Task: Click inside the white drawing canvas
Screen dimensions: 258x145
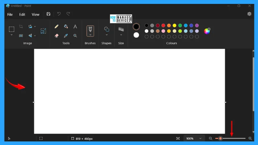Action: (130, 91)
